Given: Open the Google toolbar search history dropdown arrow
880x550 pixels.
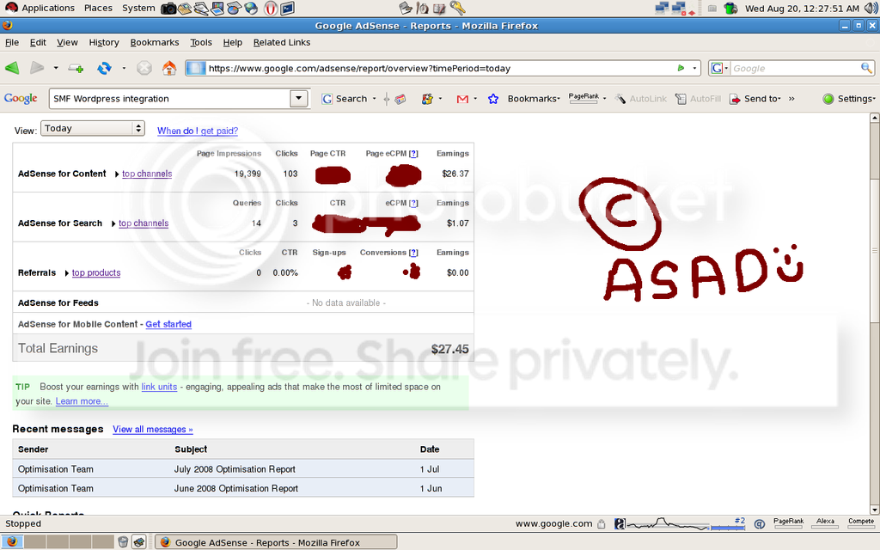Looking at the screenshot, I should (299, 98).
